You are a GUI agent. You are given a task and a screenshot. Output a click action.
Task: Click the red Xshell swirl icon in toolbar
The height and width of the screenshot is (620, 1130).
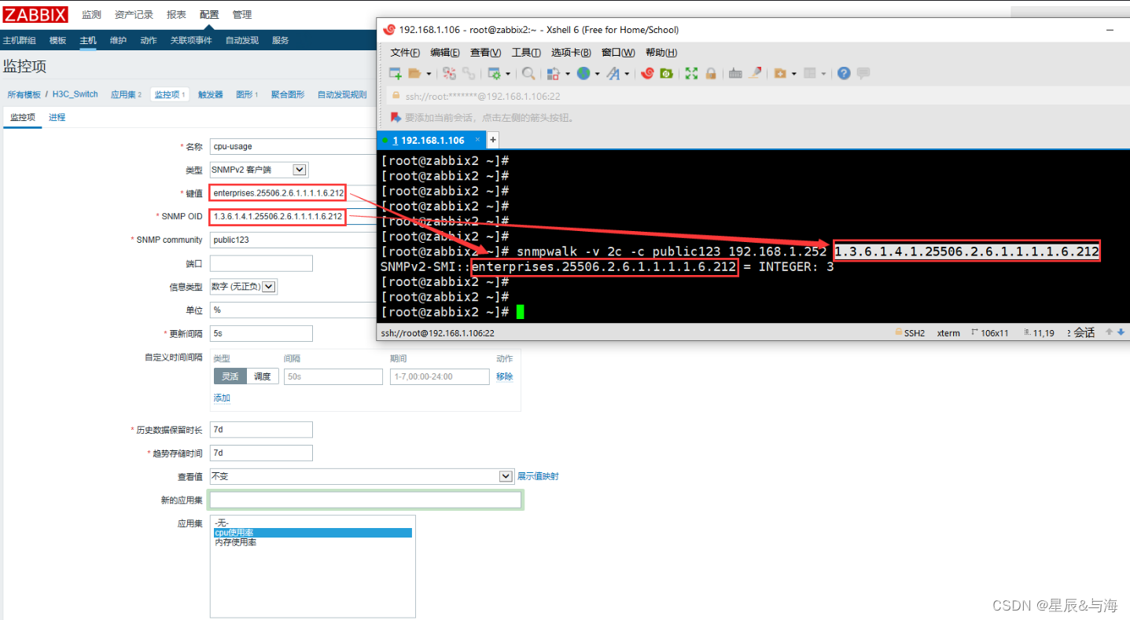tap(647, 73)
